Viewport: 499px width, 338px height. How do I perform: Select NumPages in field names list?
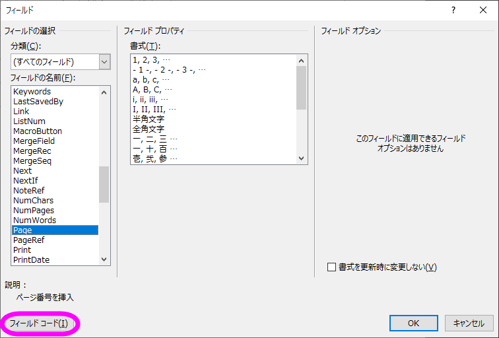pyautogui.click(x=55, y=211)
